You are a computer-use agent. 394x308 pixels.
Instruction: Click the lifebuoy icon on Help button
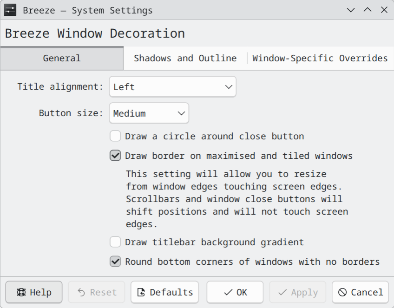(21, 292)
